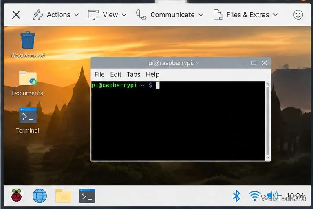The image size is (313, 209).
Task: Close the remote session with the X icon
Action: coord(16,15)
